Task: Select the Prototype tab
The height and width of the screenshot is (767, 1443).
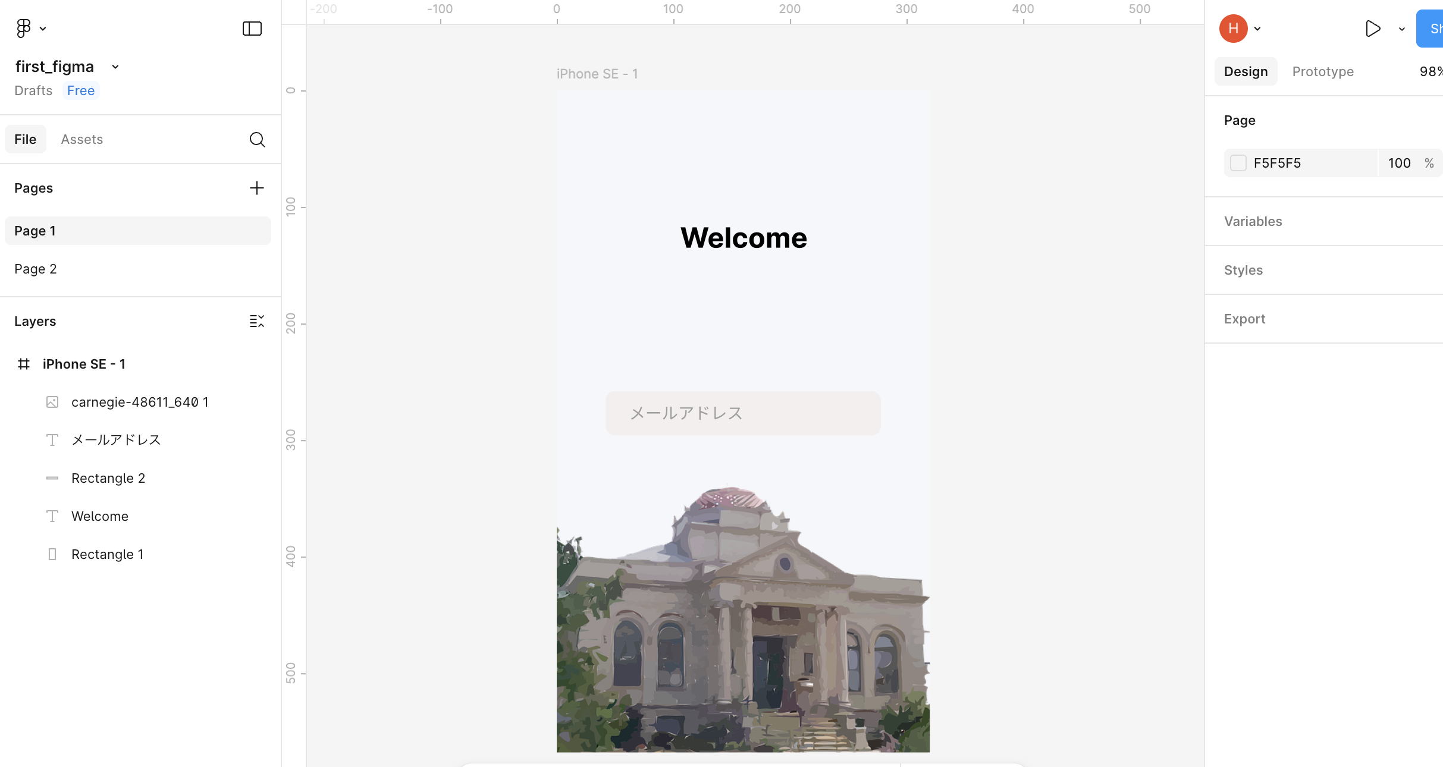Action: [x=1323, y=71]
